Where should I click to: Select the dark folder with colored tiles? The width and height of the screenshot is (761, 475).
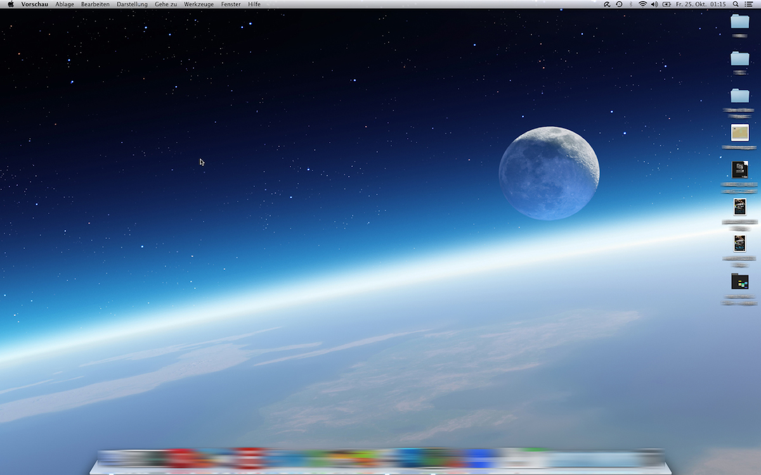(739, 281)
